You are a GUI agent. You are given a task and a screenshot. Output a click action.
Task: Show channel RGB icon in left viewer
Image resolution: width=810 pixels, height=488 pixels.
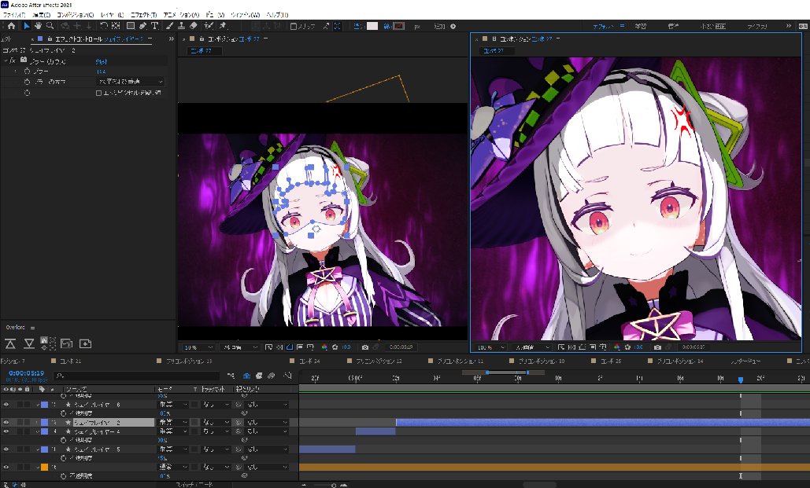324,347
